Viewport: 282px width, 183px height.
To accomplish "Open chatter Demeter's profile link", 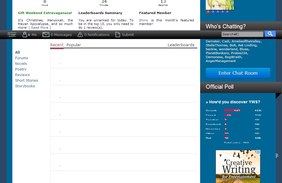I will pyautogui.click(x=213, y=41).
